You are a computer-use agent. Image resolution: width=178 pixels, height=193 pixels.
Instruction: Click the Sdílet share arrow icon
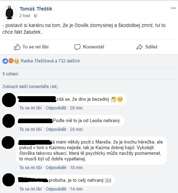point(140,47)
